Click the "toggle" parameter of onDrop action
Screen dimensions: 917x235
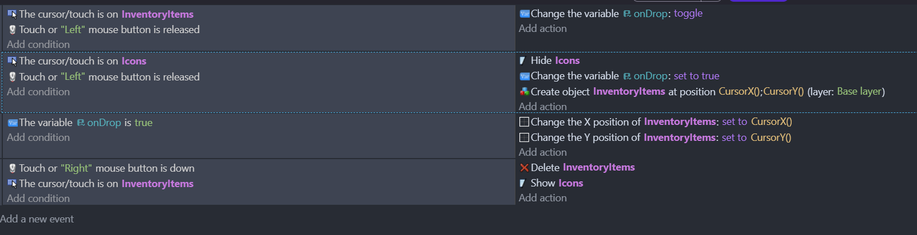[688, 13]
